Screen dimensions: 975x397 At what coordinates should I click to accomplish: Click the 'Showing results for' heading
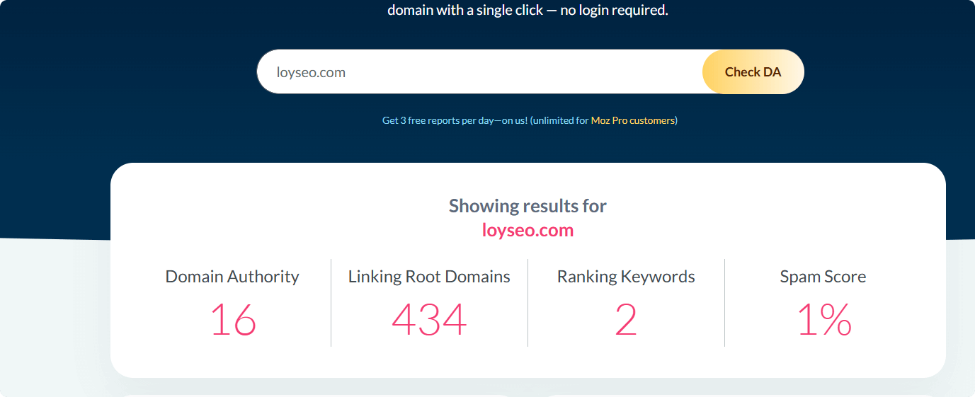pyautogui.click(x=528, y=206)
